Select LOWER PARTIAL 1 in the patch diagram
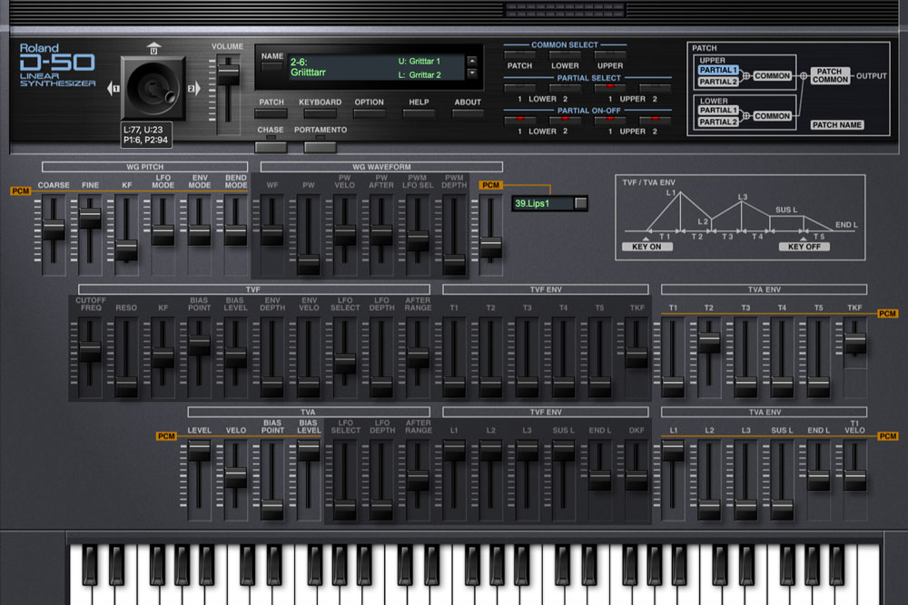908x605 pixels. coord(718,110)
